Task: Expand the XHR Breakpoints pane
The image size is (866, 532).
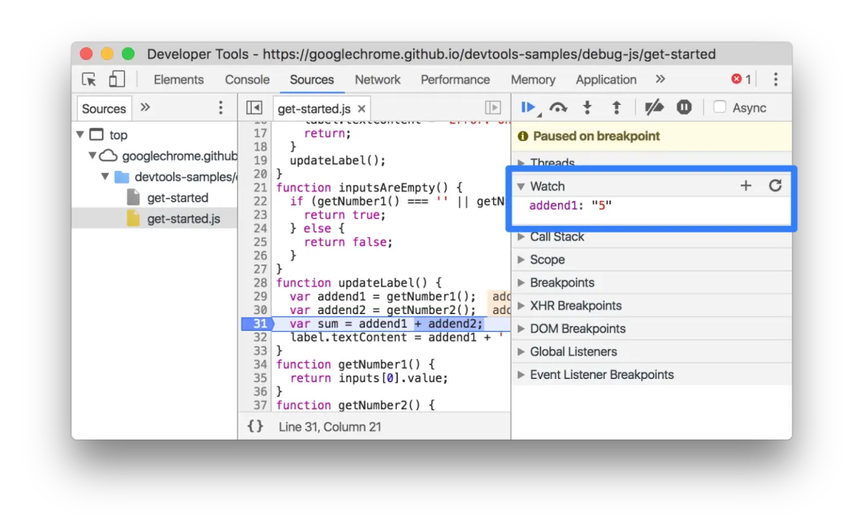Action: pos(521,306)
